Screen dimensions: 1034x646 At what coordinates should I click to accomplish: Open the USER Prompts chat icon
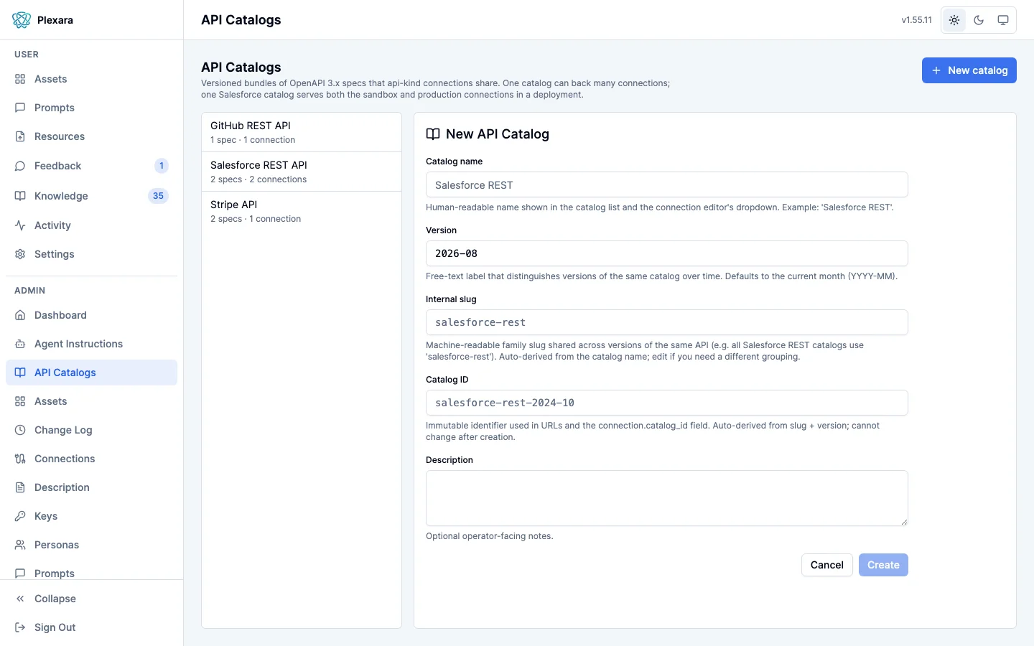pyautogui.click(x=20, y=108)
